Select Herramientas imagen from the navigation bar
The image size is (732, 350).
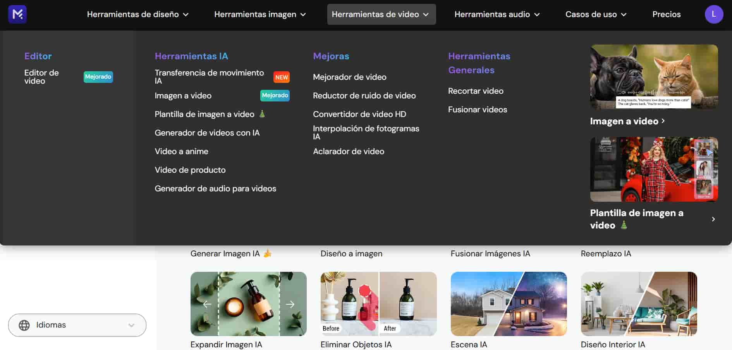coord(259,14)
